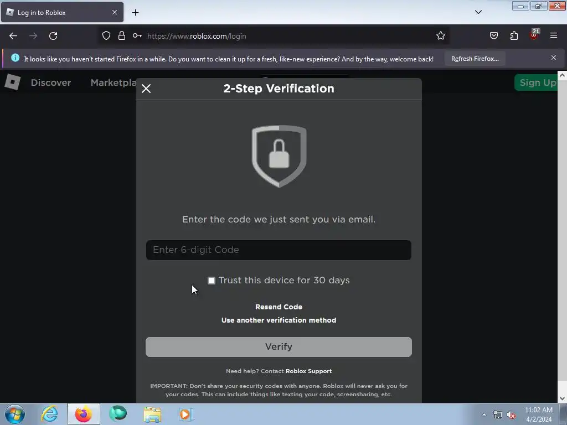This screenshot has height=425, width=567.
Task: Click the uBlock extension icon with badge 21
Action: pos(534,35)
